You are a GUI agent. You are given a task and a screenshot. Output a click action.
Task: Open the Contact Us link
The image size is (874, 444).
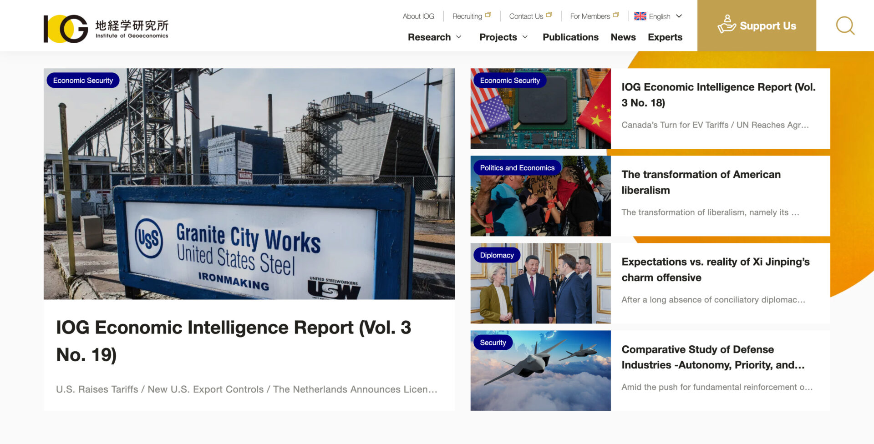(x=526, y=16)
